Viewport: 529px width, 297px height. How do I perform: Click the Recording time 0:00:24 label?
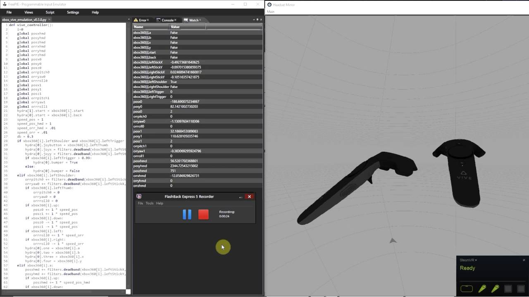pos(224,216)
